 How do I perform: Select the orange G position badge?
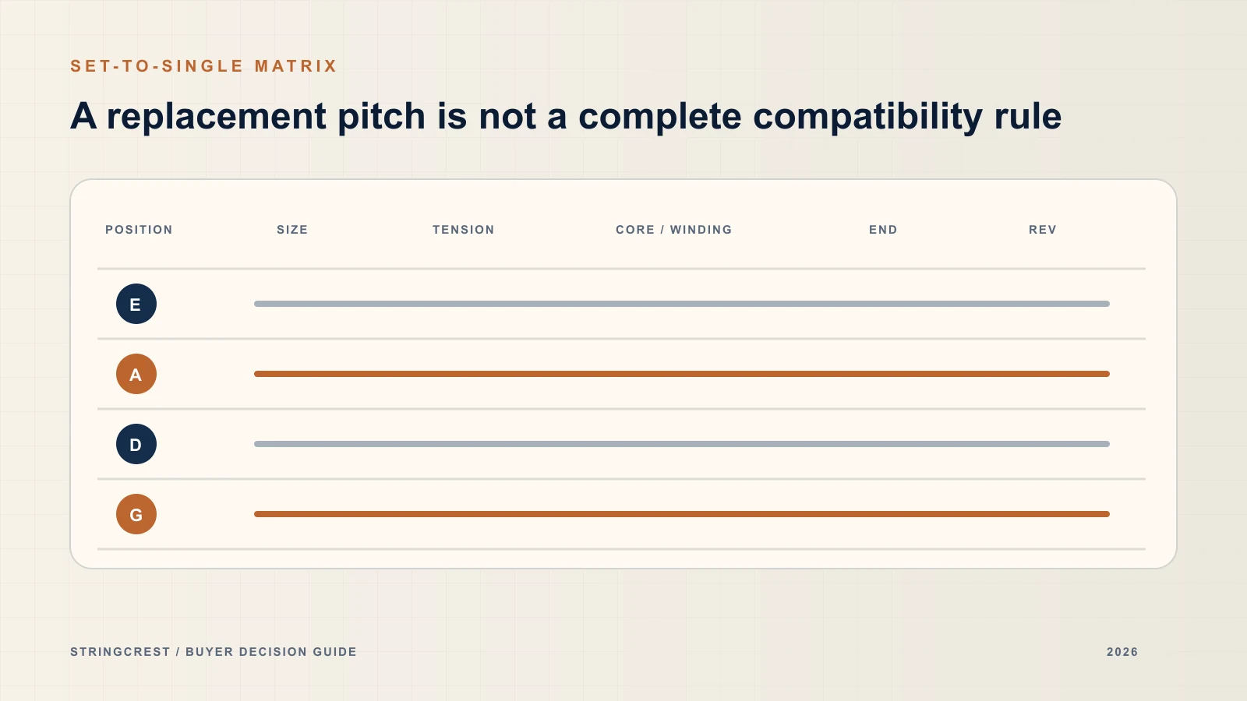136,514
